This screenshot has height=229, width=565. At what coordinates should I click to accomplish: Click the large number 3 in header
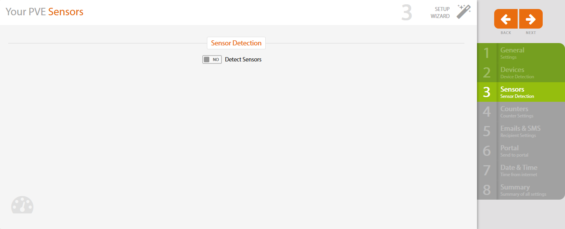tap(407, 13)
